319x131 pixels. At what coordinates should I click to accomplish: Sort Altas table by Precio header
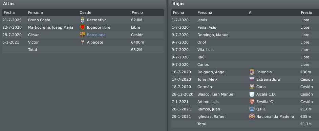tap(137, 12)
